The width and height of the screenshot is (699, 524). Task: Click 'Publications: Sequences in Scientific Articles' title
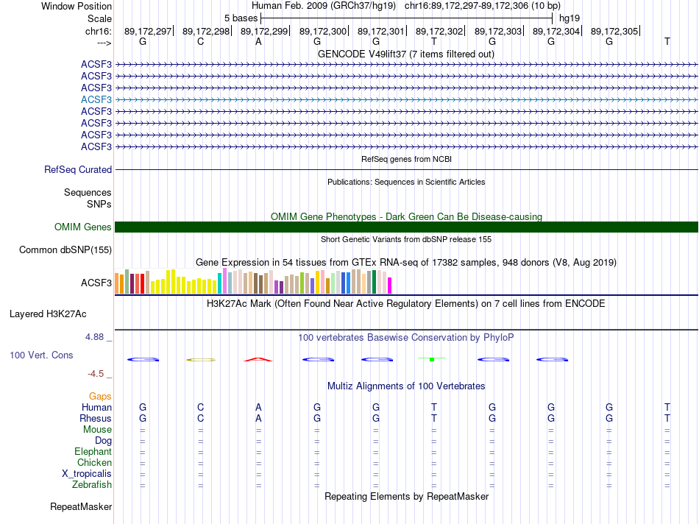pyautogui.click(x=406, y=182)
